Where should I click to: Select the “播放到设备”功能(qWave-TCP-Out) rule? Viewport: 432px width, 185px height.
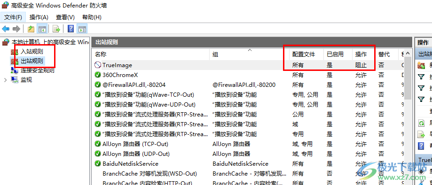(x=148, y=95)
